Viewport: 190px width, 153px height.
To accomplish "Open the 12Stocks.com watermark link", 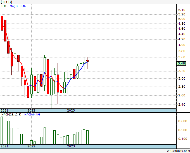I will pyautogui.click(x=178, y=151).
